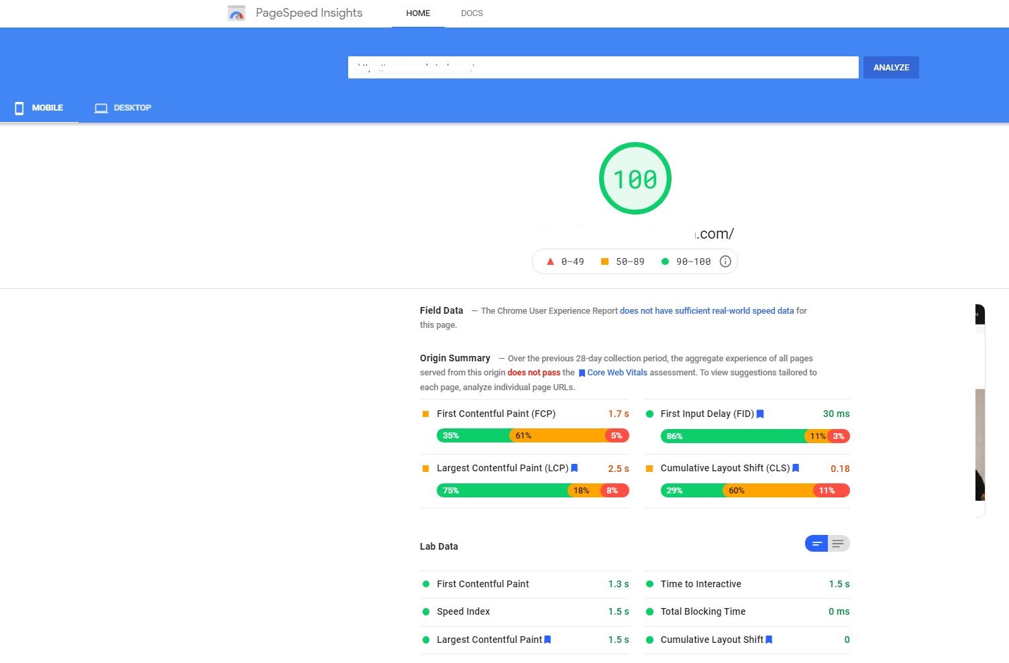This screenshot has height=663, width=1009.
Task: Click the FID distribution bar
Action: (x=755, y=436)
